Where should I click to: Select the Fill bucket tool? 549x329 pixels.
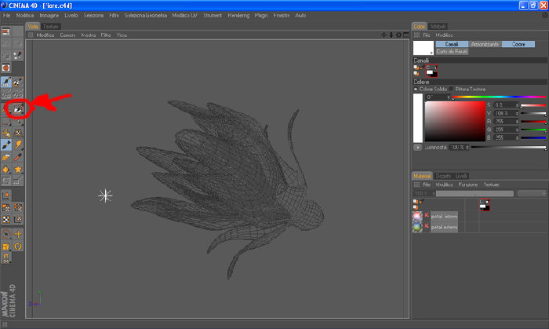pyautogui.click(x=6, y=170)
